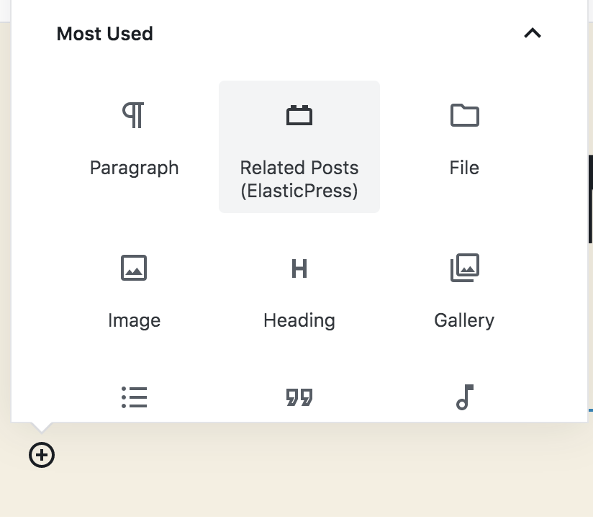Viewport: 593px width, 524px height.
Task: Select the Image text label
Action: point(134,321)
